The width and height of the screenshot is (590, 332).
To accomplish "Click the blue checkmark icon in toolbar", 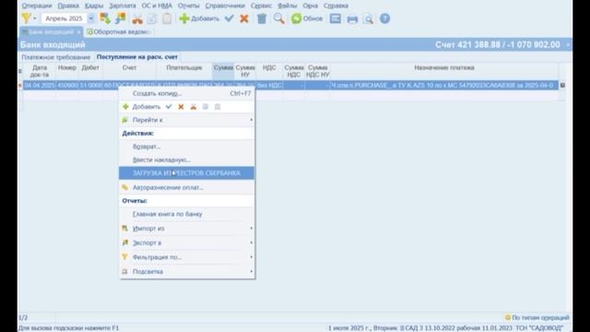I will click(230, 18).
